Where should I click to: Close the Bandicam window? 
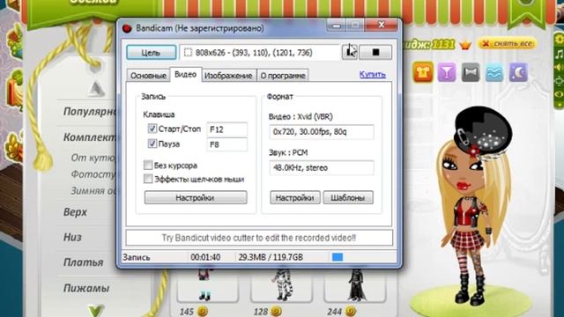point(382,26)
